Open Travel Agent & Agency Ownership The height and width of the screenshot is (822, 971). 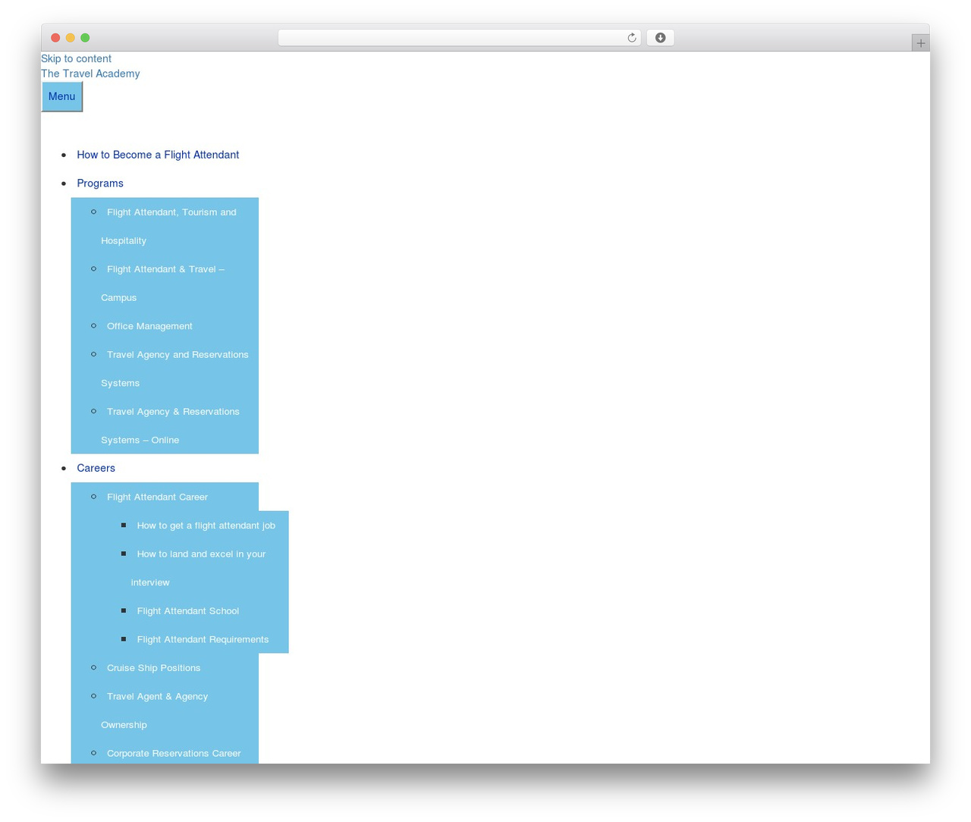pos(154,711)
